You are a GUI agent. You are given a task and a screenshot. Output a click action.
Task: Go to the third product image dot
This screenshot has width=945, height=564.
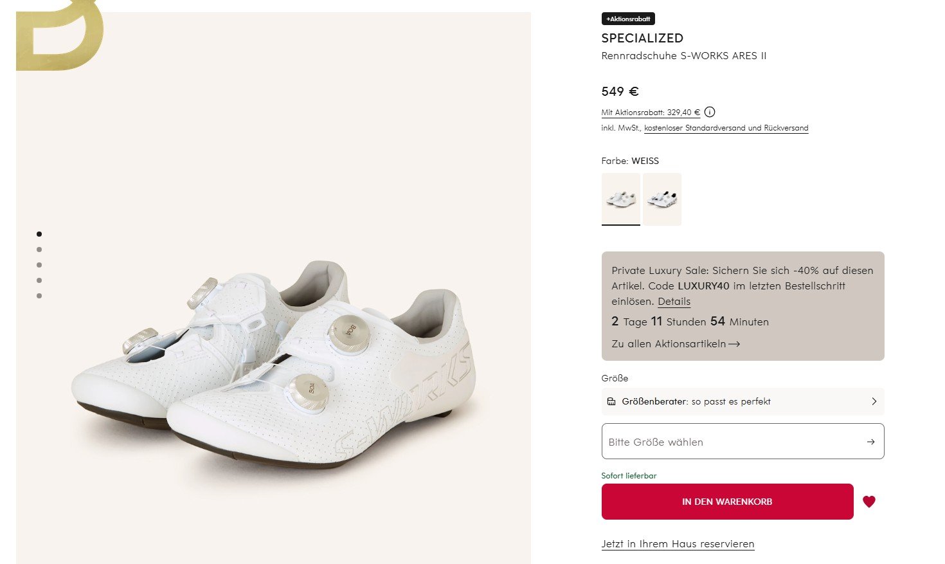(39, 265)
